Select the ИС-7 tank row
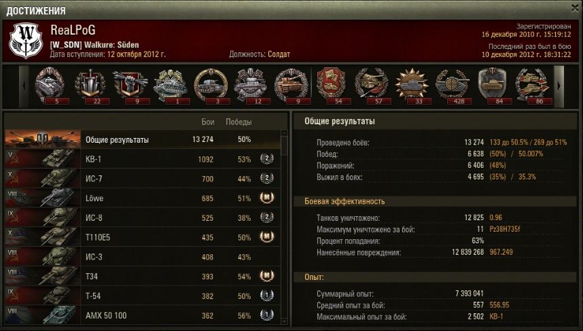The image size is (583, 331). pos(143,179)
